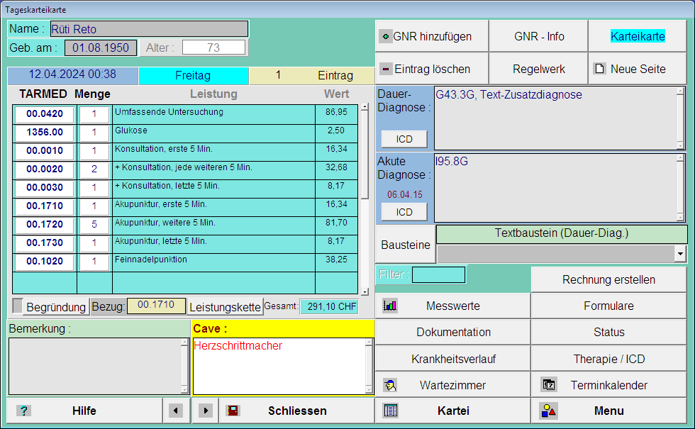The image size is (695, 429).
Task: Click the Textbaustein combo box field
Action: click(x=556, y=254)
